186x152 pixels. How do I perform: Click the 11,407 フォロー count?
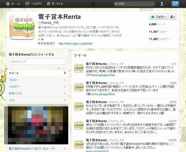coord(158,32)
